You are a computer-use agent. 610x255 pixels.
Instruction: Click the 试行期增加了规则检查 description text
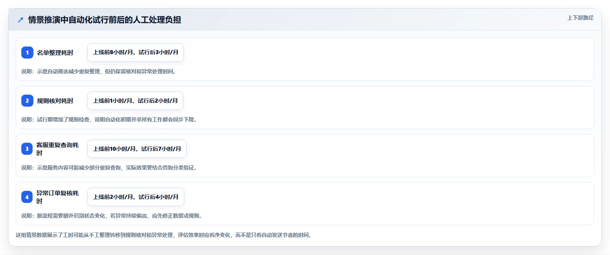[x=109, y=119]
